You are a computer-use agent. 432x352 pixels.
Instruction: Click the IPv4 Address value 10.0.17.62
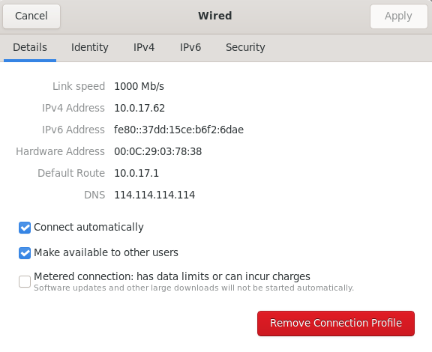pyautogui.click(x=139, y=108)
